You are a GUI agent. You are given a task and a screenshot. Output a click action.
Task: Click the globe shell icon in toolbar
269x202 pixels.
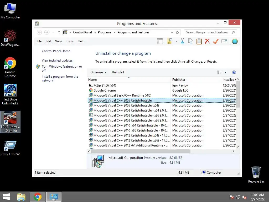click(x=235, y=41)
